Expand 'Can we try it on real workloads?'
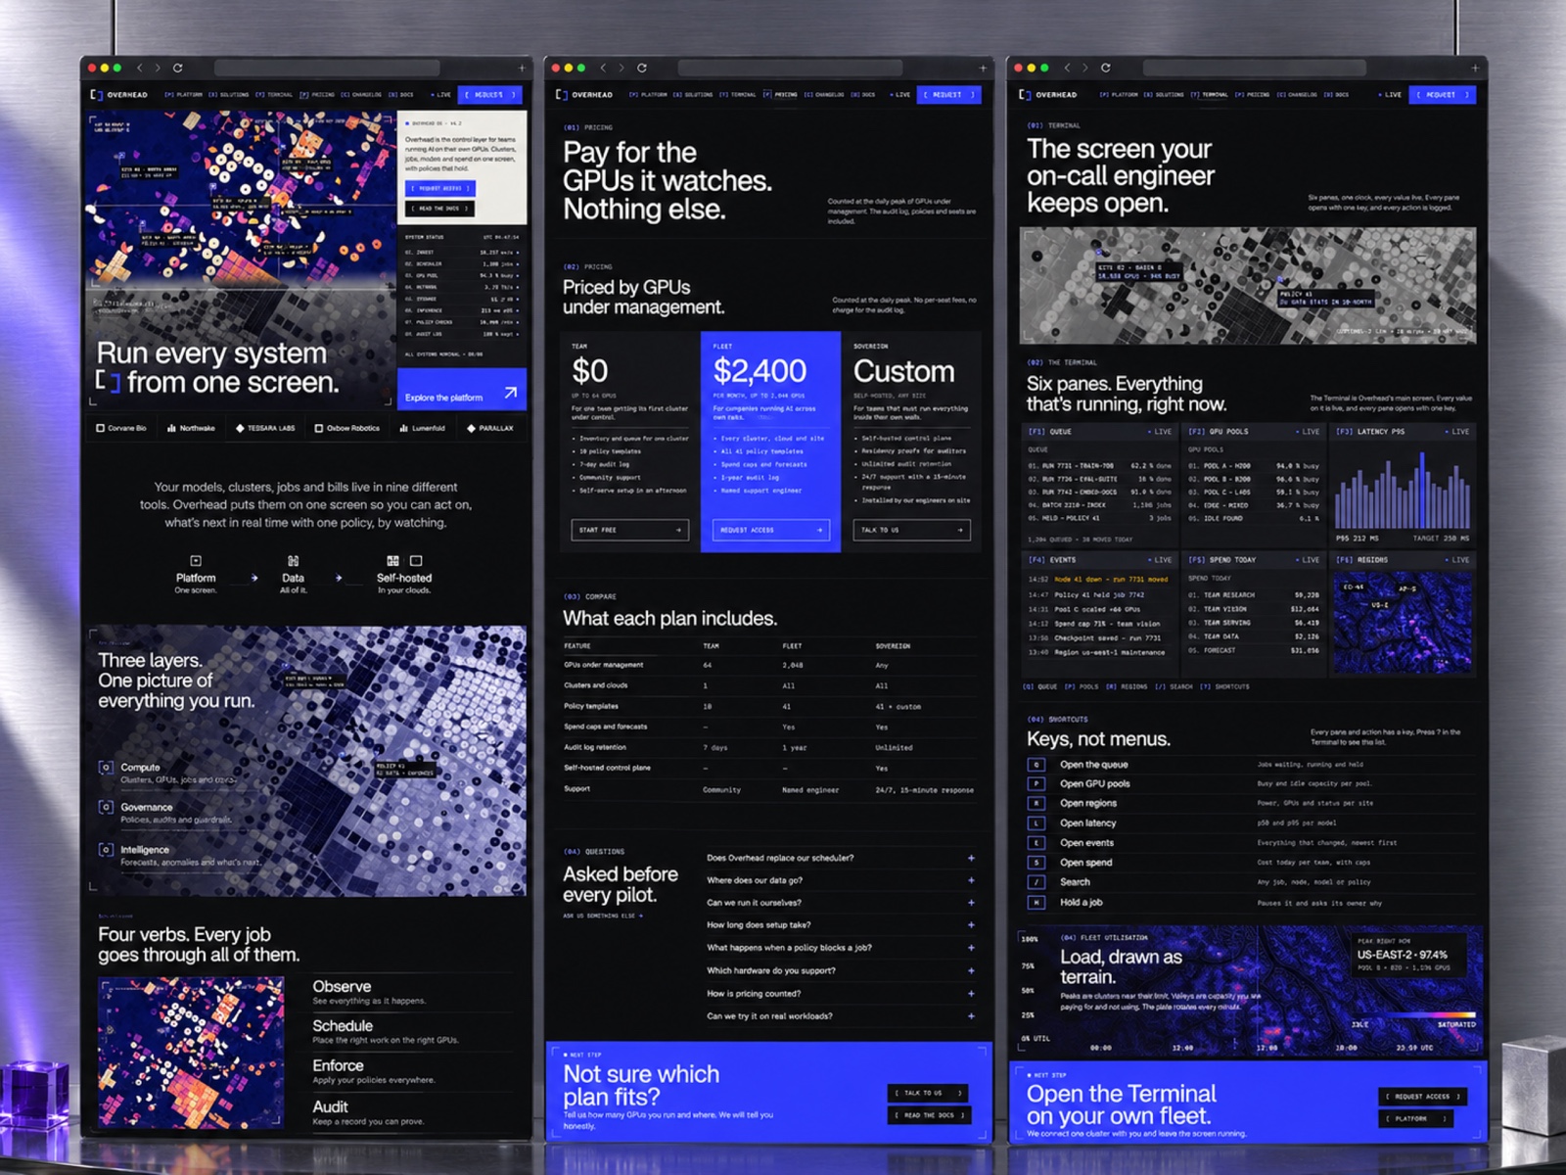The width and height of the screenshot is (1566, 1175). click(971, 1016)
